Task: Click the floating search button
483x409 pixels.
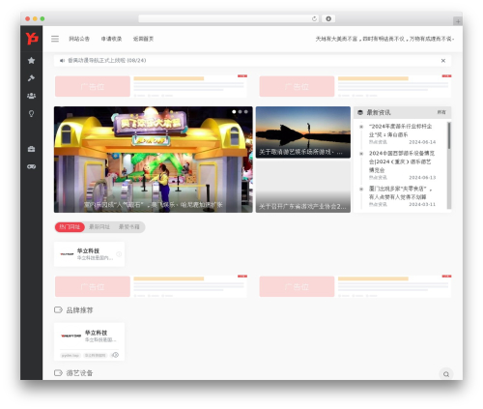Action: click(446, 374)
